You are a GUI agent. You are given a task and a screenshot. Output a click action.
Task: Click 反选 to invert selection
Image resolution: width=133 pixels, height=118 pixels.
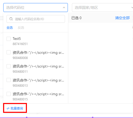coord(21,28)
